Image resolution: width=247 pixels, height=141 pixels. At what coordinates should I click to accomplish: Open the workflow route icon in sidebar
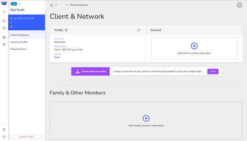(x=4, y=28)
